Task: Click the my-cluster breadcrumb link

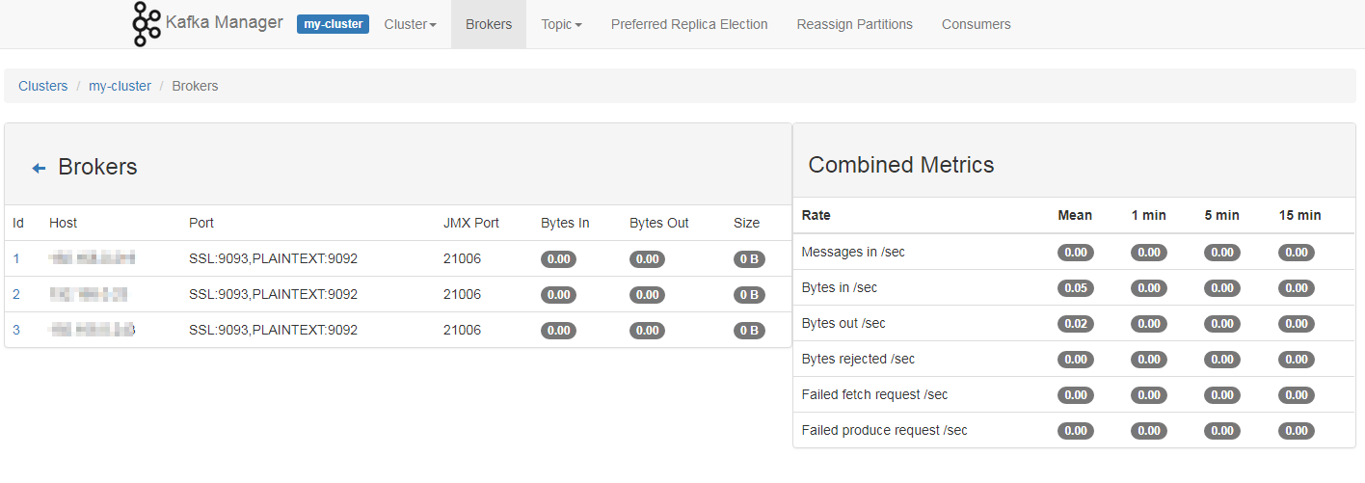Action: pos(120,86)
